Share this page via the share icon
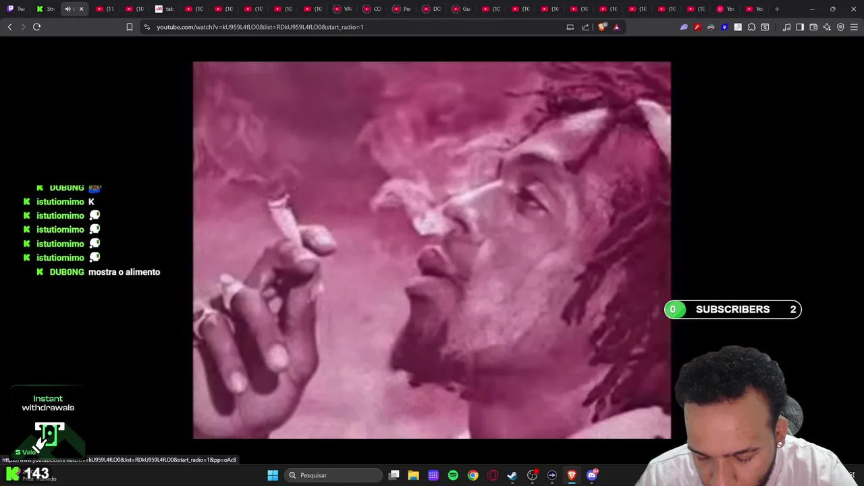The height and width of the screenshot is (486, 864). coord(585,27)
